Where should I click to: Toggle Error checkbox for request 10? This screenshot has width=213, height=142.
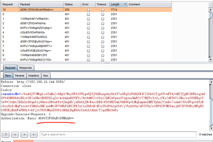88,10
